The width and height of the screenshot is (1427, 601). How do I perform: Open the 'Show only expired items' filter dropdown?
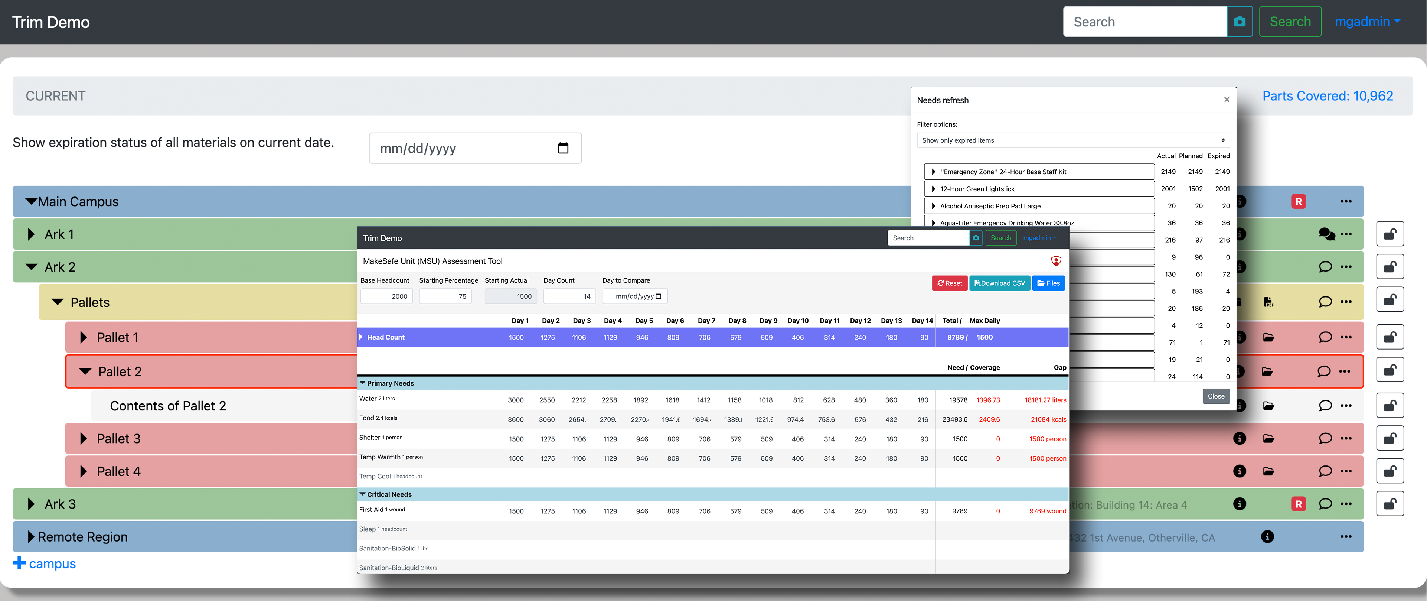[x=1072, y=140]
